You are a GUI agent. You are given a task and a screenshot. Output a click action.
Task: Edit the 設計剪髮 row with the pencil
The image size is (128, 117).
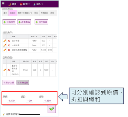[5, 41]
